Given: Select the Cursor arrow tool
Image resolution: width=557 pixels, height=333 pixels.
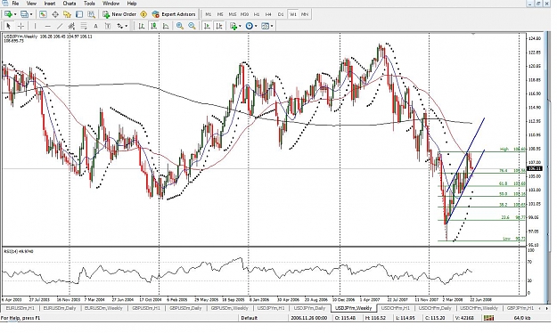Looking at the screenshot, I should pos(9,26).
